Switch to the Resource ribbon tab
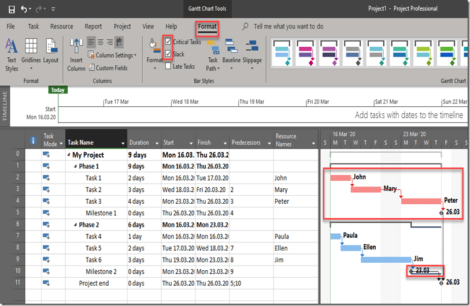 point(61,27)
